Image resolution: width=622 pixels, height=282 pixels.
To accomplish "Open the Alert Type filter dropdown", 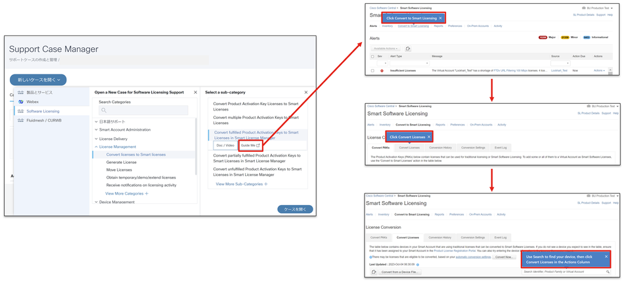I will [409, 63].
